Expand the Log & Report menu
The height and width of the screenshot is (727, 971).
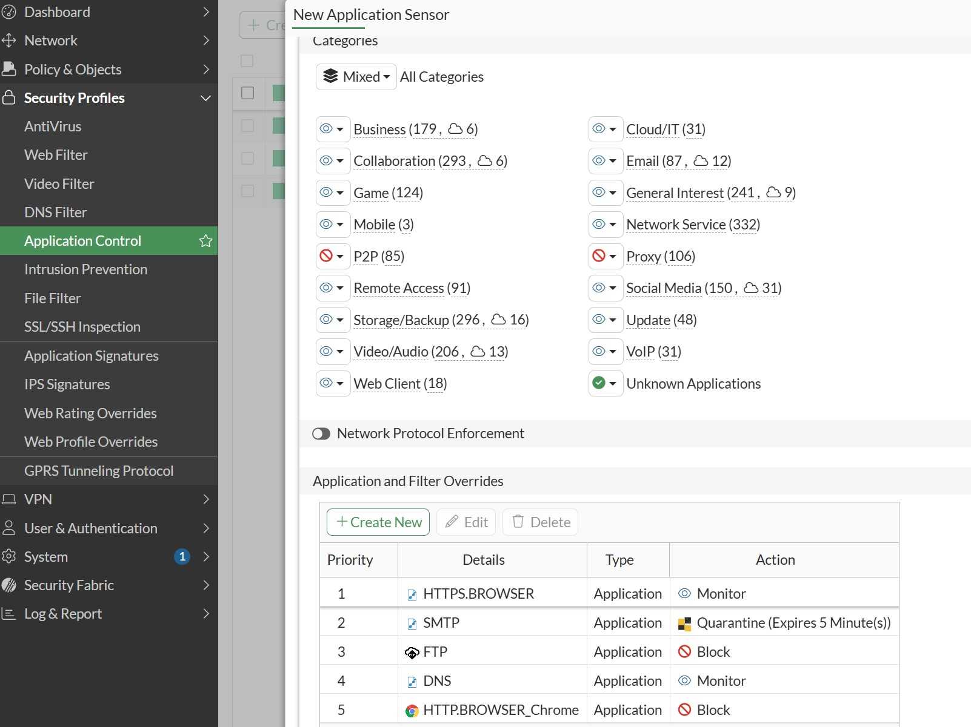click(x=63, y=614)
